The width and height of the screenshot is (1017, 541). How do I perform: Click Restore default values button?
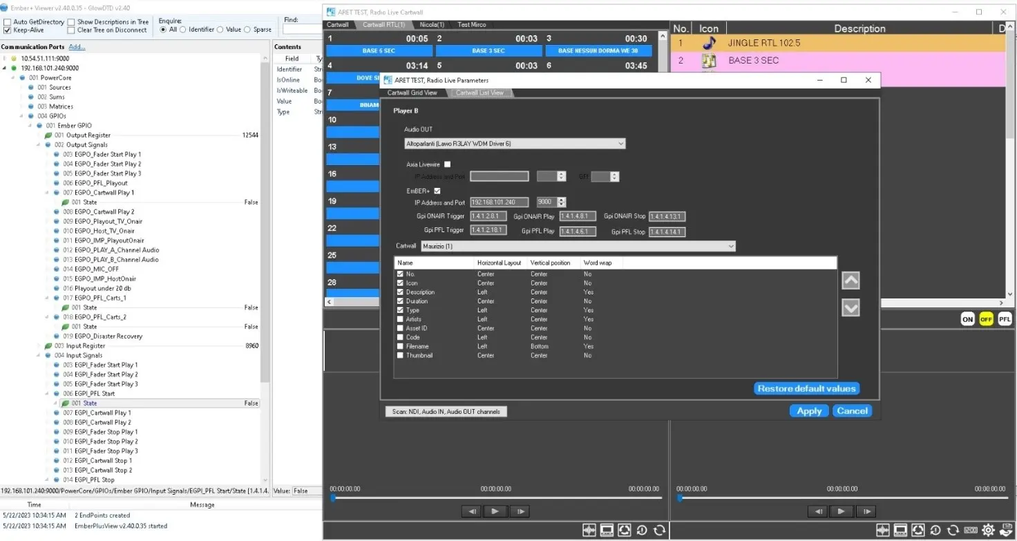806,388
